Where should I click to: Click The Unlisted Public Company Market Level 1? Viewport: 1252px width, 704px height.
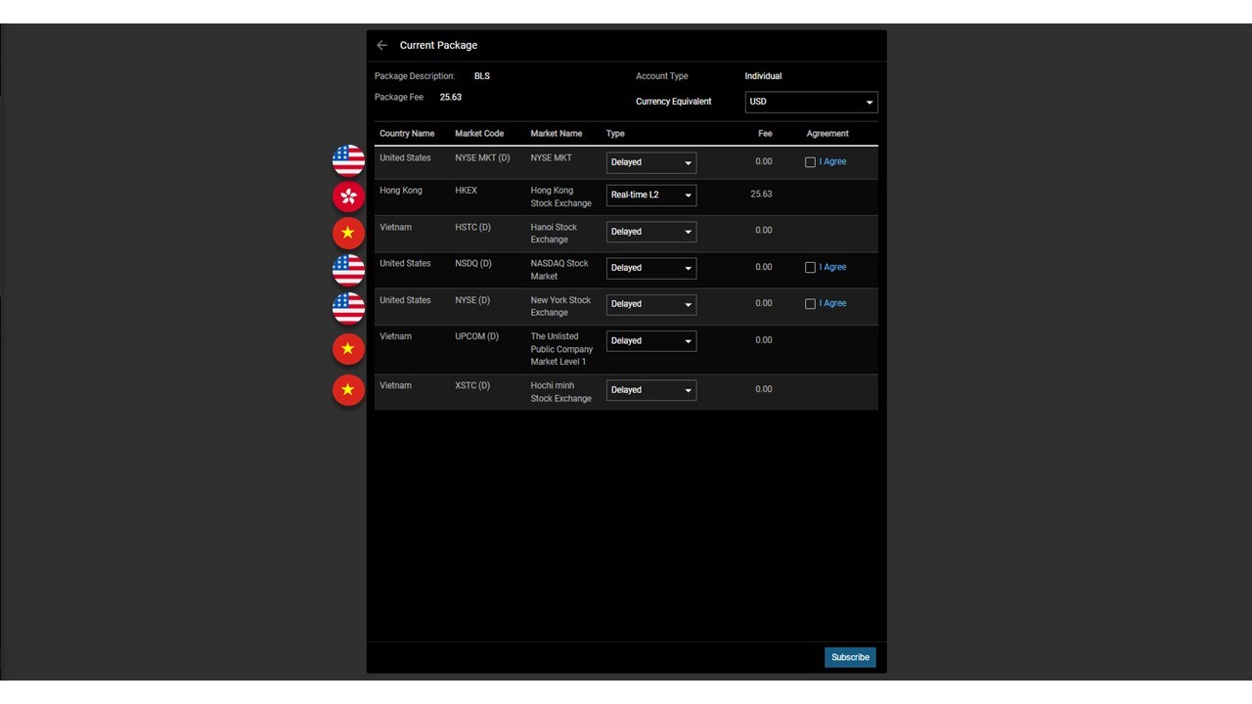point(561,349)
